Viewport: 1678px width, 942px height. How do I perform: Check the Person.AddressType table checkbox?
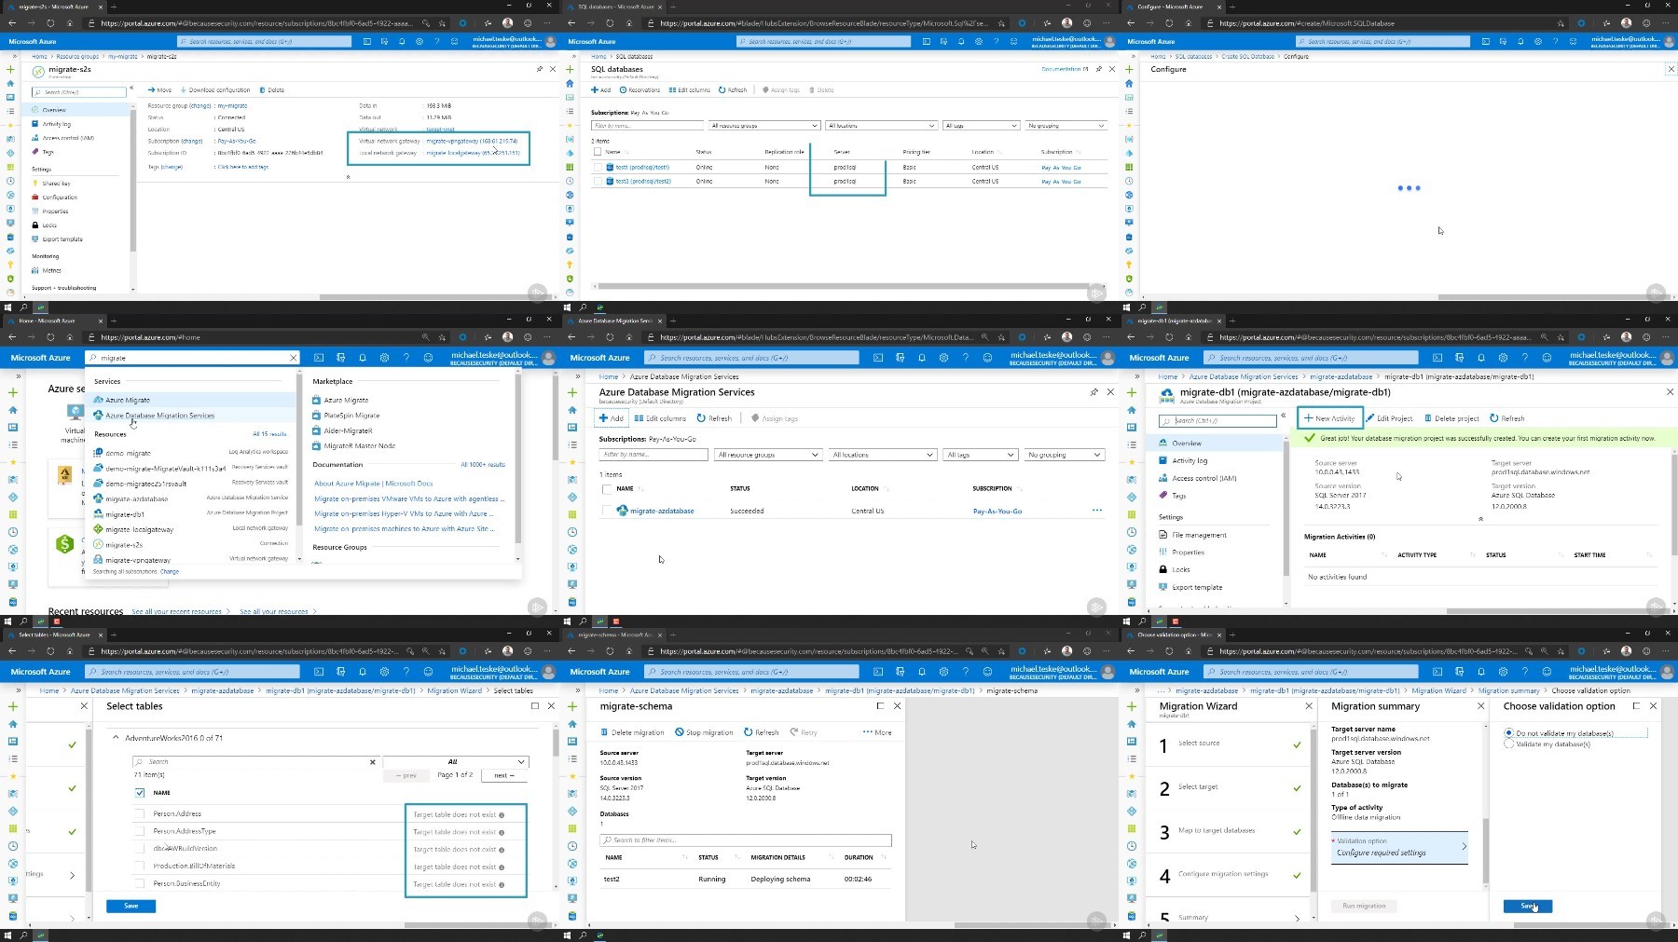140,831
